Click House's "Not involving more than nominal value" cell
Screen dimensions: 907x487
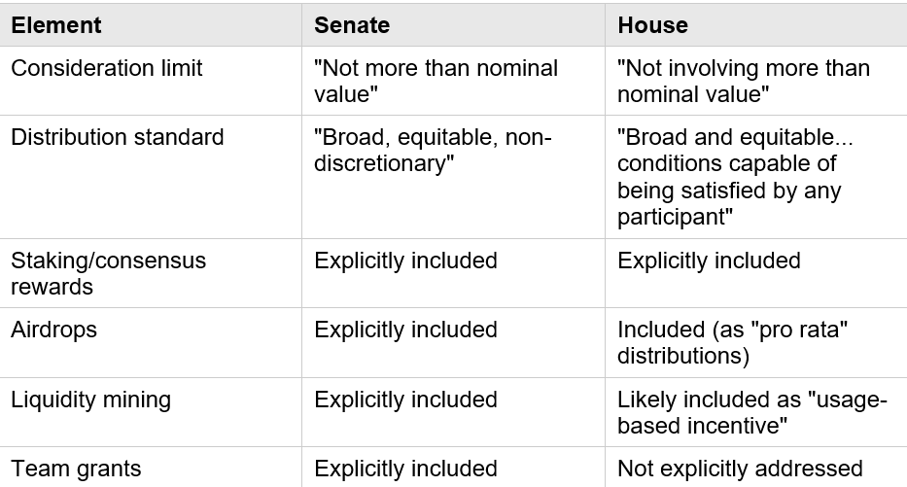tap(744, 81)
